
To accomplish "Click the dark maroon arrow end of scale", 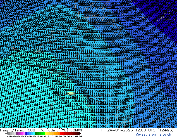I will (80, 133).
